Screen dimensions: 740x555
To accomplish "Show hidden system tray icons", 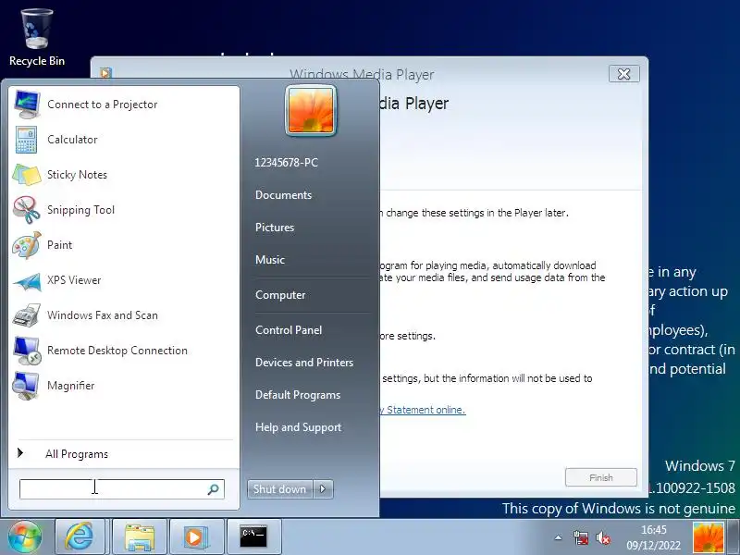I will coord(559,537).
